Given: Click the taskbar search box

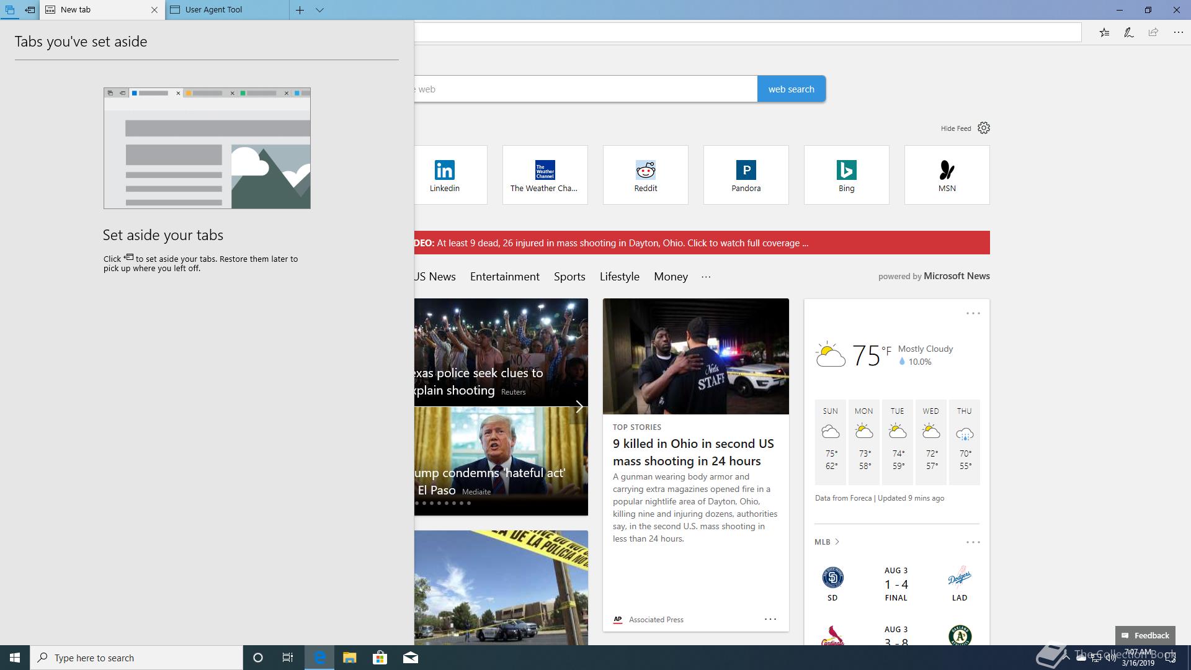Looking at the screenshot, I should [136, 658].
